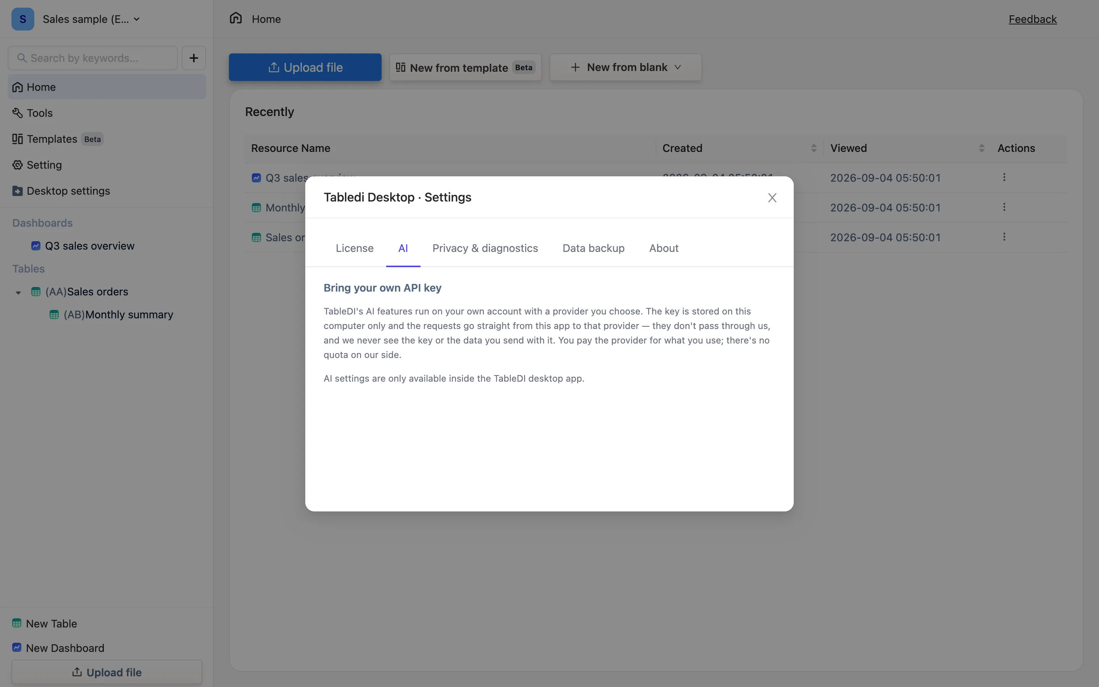The width and height of the screenshot is (1099, 687).
Task: Switch to the License tab
Action: (x=354, y=248)
